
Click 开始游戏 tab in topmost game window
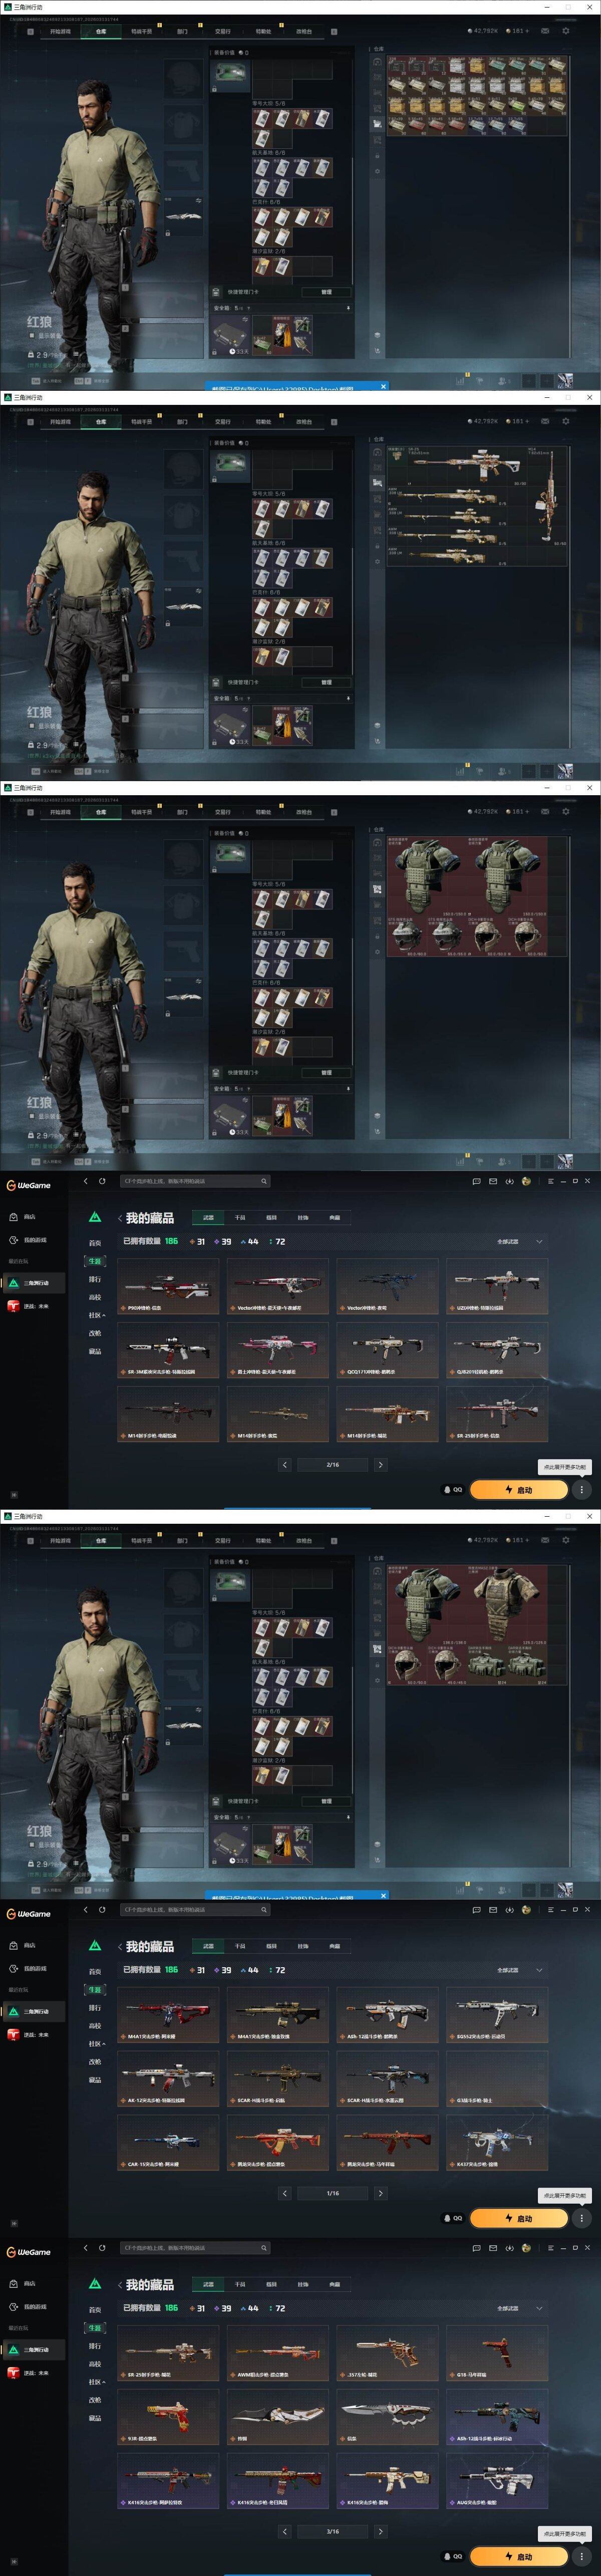(x=60, y=31)
